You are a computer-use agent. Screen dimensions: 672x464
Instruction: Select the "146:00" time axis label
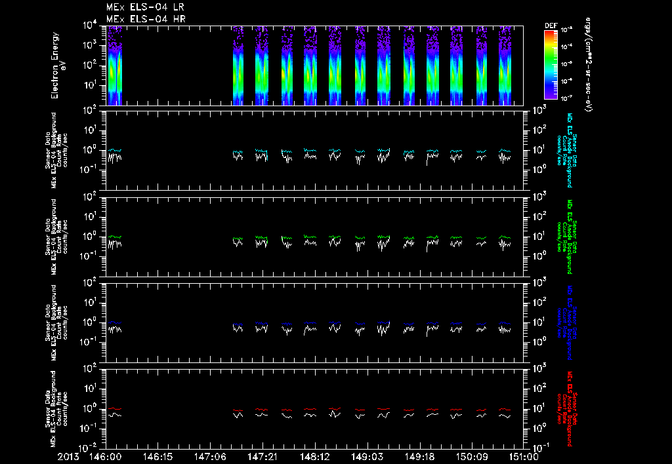point(106,457)
